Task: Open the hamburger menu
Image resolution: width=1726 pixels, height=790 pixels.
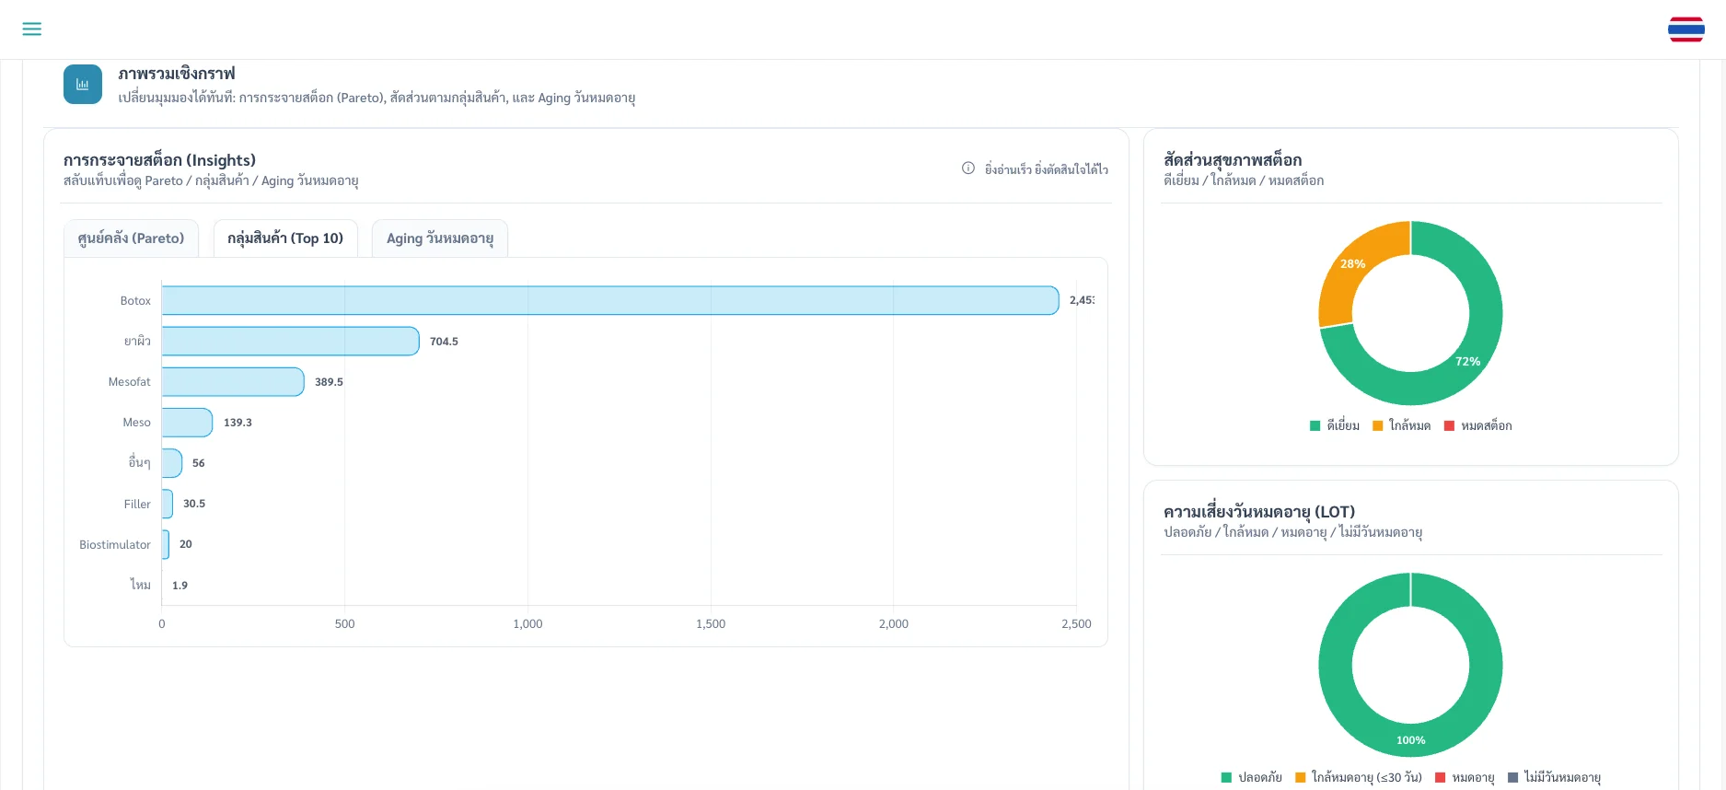Action: coord(32,29)
